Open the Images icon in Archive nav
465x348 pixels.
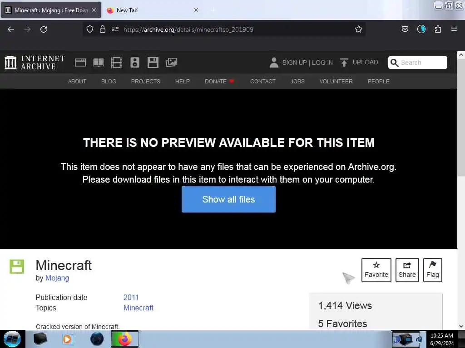point(171,63)
